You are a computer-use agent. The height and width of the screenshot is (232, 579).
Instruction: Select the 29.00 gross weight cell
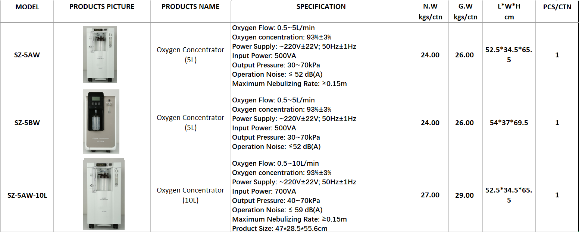click(466, 195)
